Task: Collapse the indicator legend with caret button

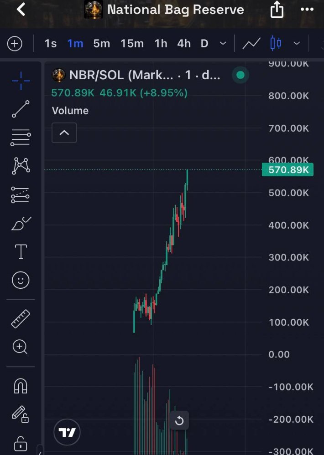Action: [x=64, y=133]
